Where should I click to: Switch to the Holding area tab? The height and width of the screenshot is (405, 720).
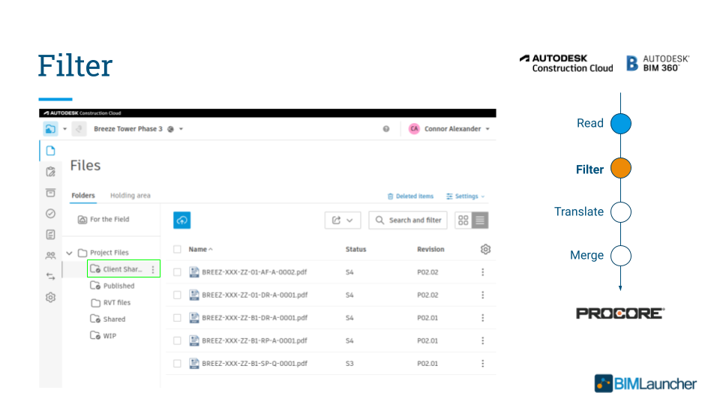click(x=130, y=196)
